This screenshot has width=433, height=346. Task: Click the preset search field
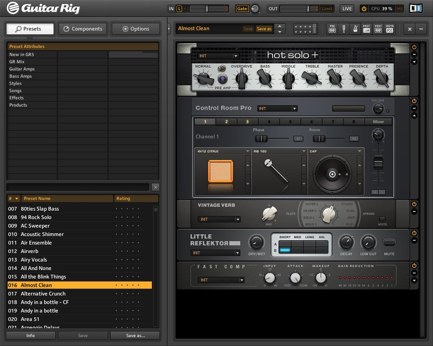tap(78, 187)
